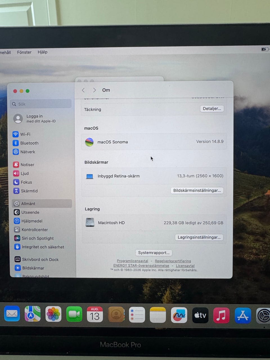The image size is (270, 360).
Task: Launch App Store from the Dock
Action: coord(243,316)
